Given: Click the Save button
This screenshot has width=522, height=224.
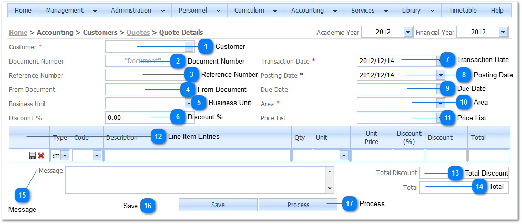Looking at the screenshot, I should (x=218, y=205).
